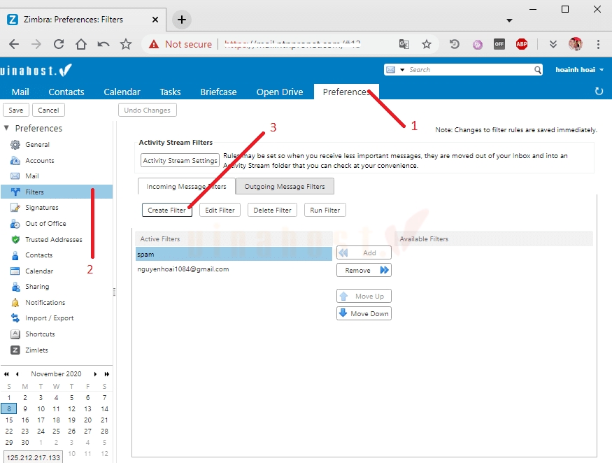The image size is (612, 463).
Task: Open hoainh hoai account dropdown
Action: tap(580, 70)
